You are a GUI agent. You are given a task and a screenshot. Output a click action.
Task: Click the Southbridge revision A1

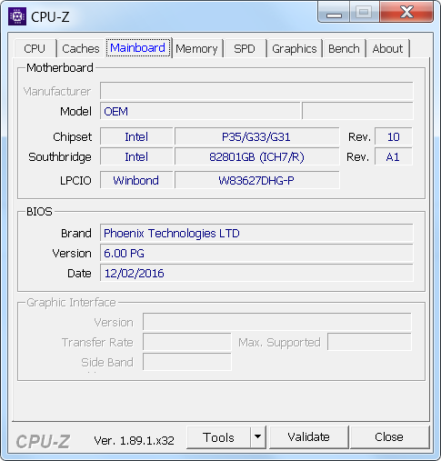[x=394, y=156]
